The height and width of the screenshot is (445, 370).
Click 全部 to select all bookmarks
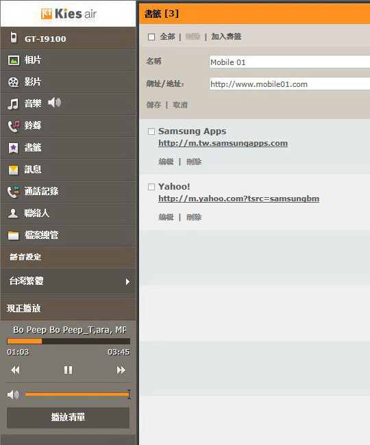tap(167, 36)
